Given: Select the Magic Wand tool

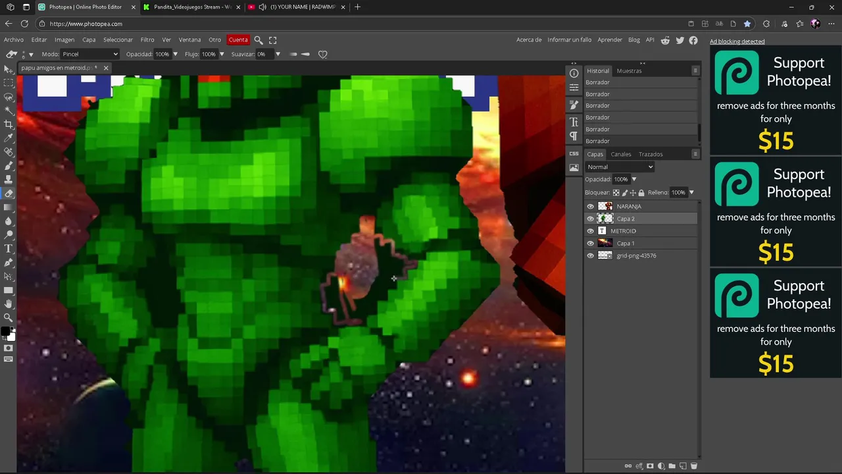Looking at the screenshot, I should click(9, 111).
